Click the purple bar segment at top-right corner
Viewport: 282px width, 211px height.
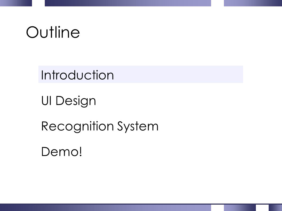[x=253, y=3]
